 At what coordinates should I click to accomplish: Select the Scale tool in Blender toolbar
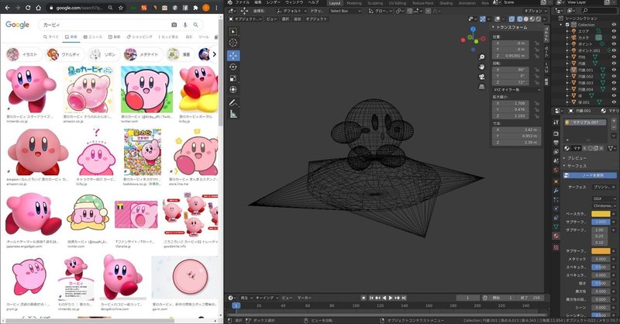[x=233, y=78]
